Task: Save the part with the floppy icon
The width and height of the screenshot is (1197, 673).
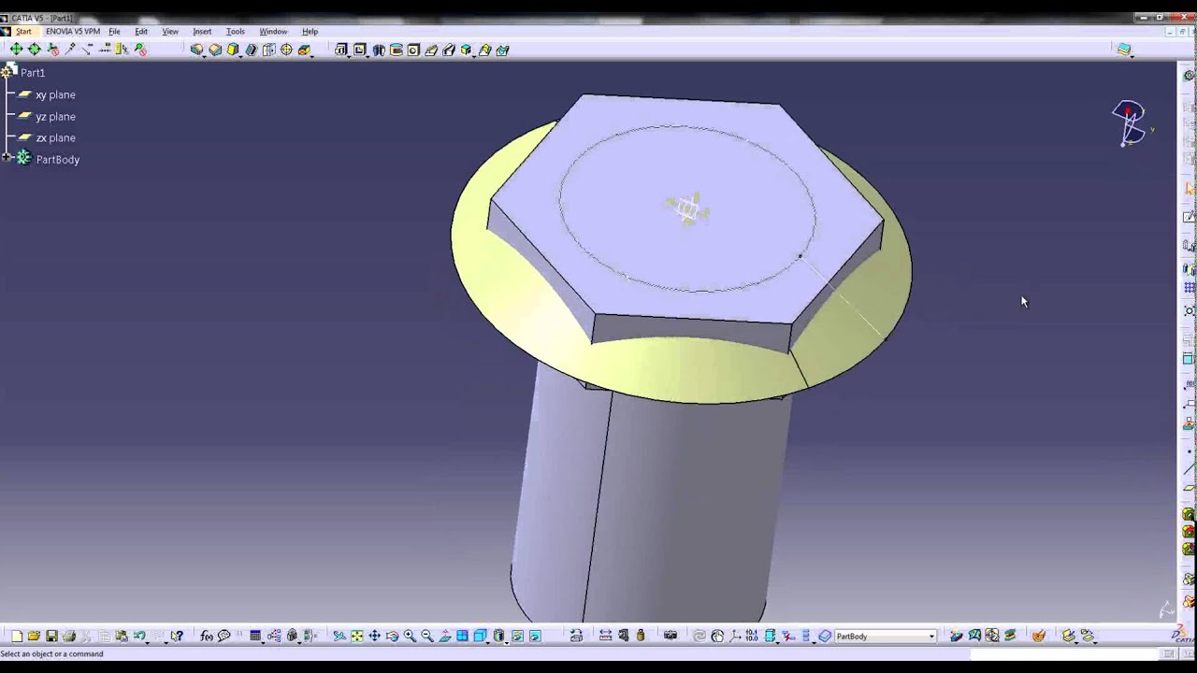Action: point(51,637)
